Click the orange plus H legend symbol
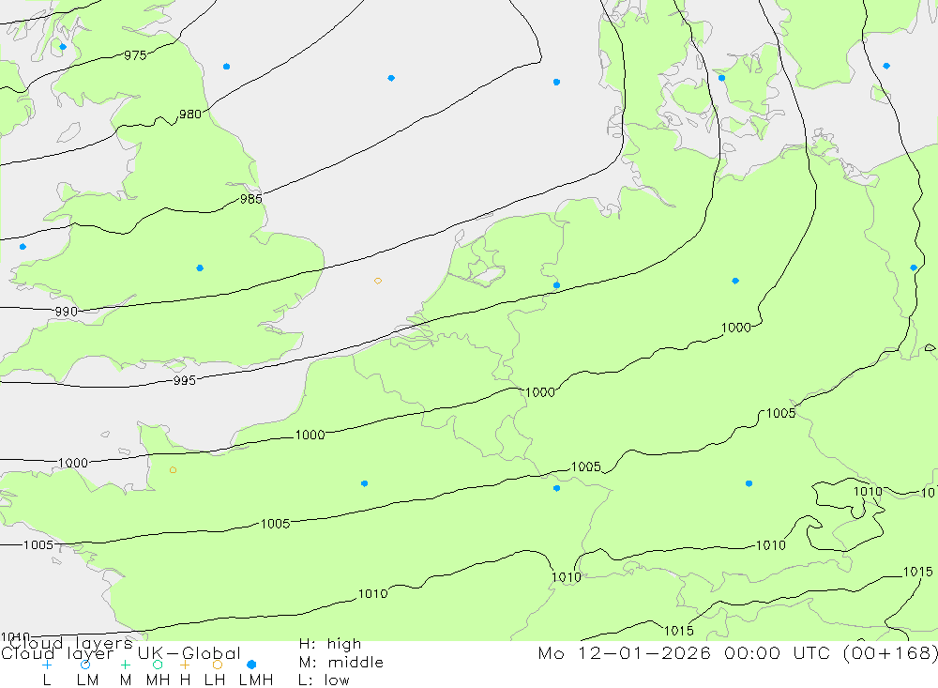The width and height of the screenshot is (938, 688). pyautogui.click(x=185, y=665)
